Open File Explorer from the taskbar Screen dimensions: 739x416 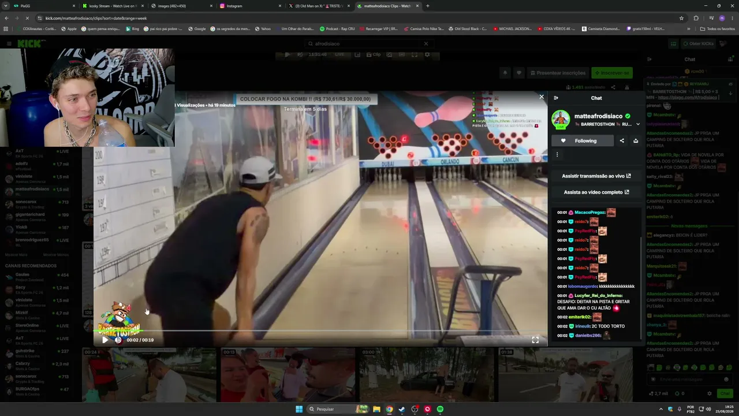point(376,409)
